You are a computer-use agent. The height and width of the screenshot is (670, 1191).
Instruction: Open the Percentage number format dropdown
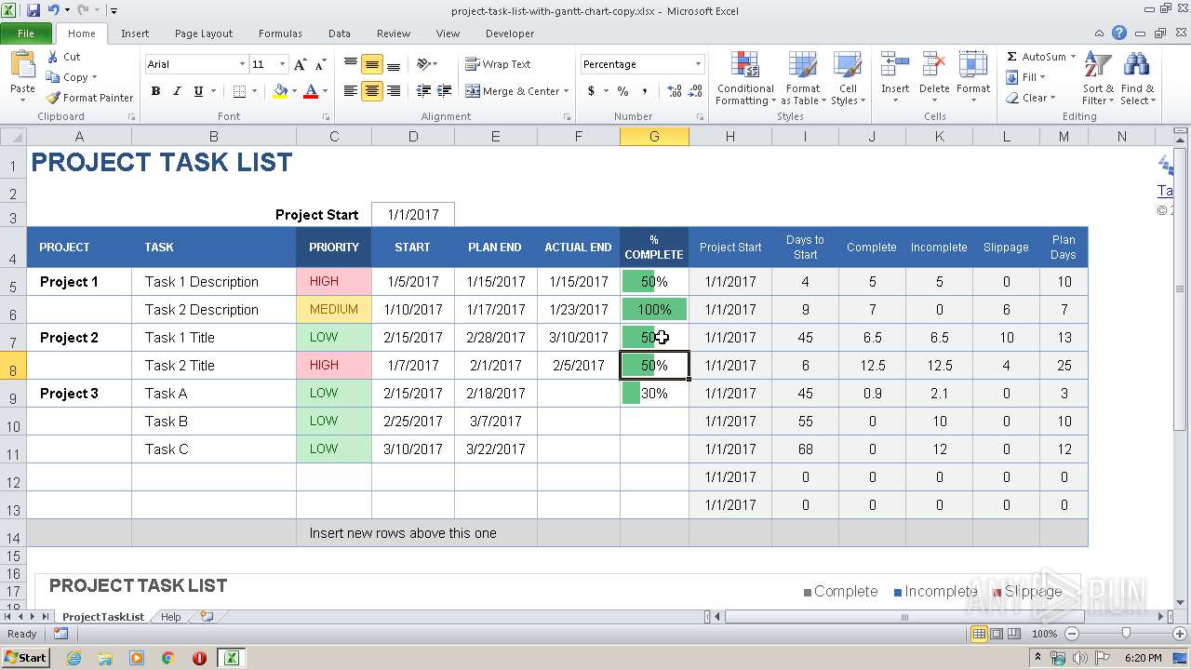(698, 64)
